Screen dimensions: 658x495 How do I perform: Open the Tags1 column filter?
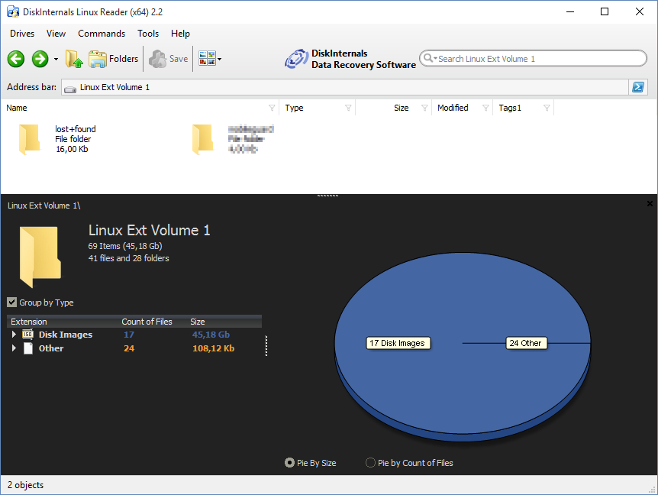(547, 108)
